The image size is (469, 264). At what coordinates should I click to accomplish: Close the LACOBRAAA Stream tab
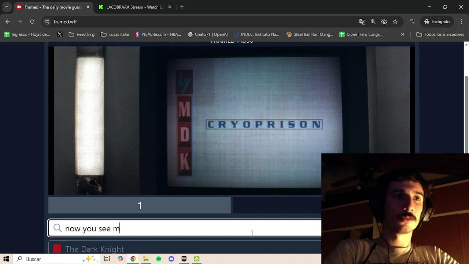[x=169, y=7]
